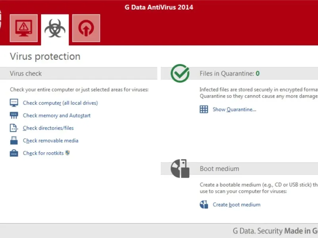Open the Security Center monitor warning tab
This screenshot has width=318, height=238.
(x=24, y=28)
